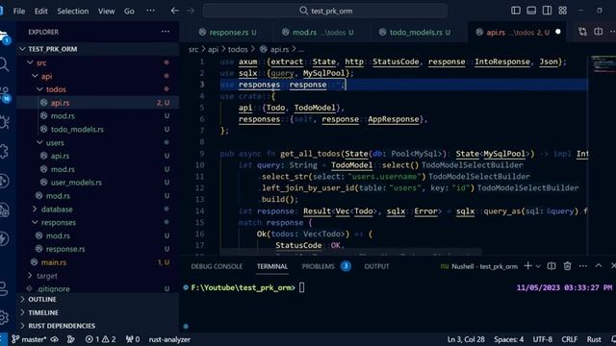
Task: Open changes compare icon in editor toolbar
Action: 582,32
